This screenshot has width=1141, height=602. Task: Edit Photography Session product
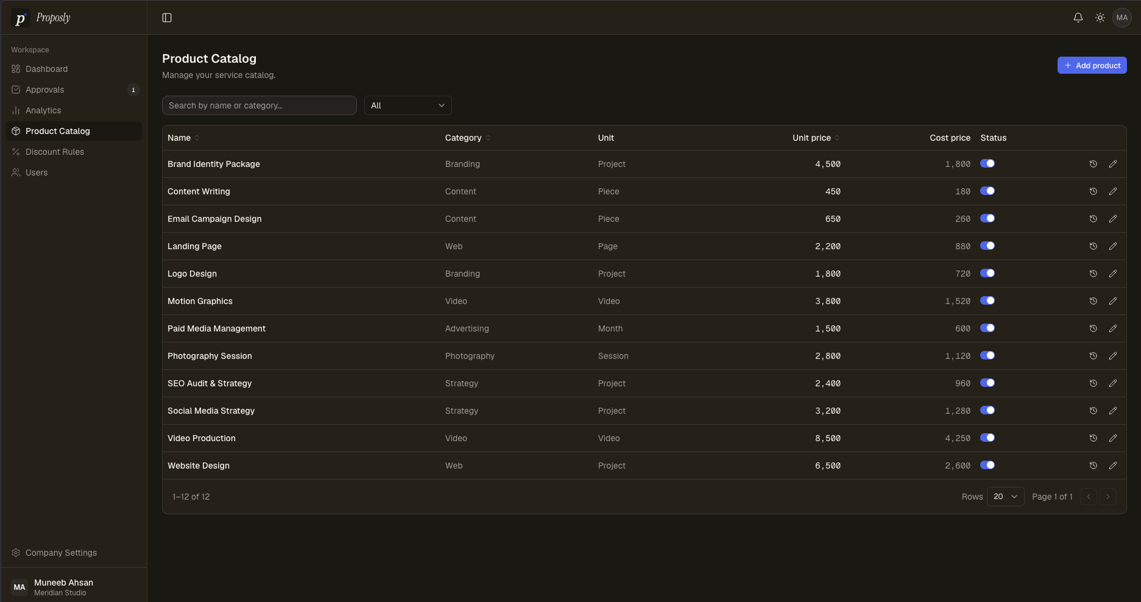pos(1113,356)
